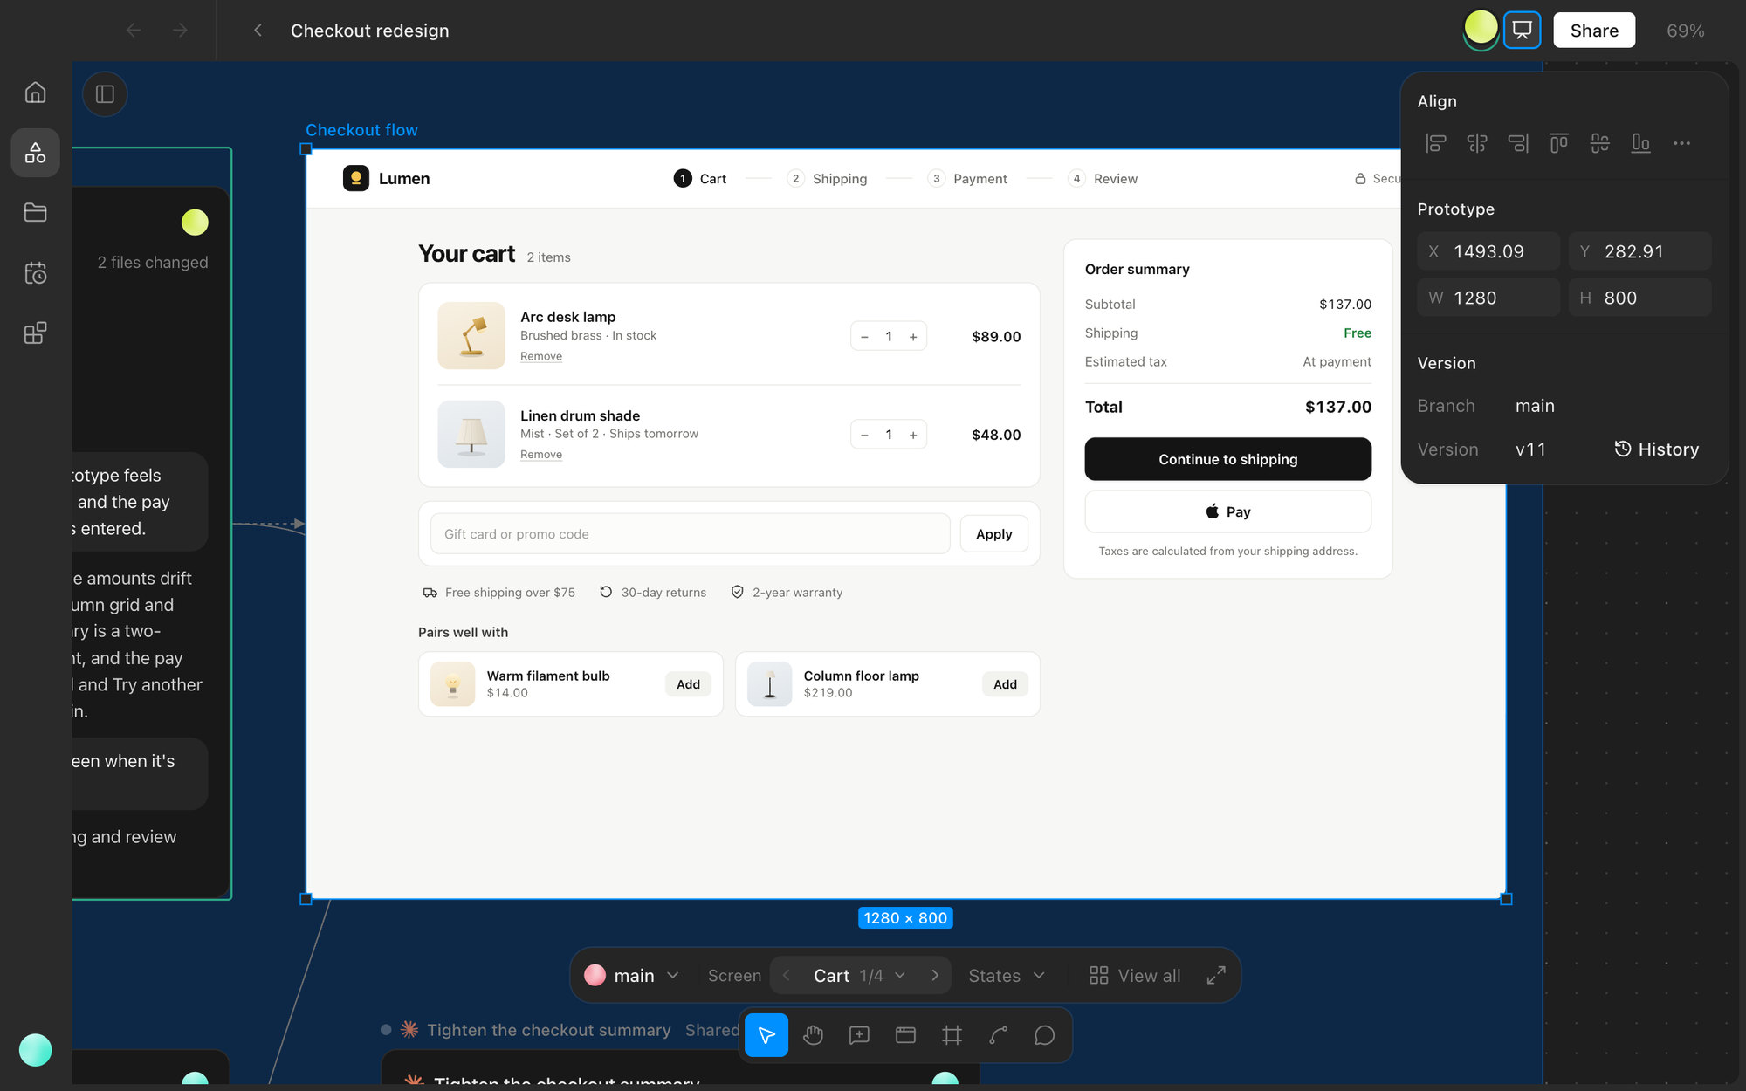Open the main branch dropdown
1746x1091 pixels.
pyautogui.click(x=632, y=976)
